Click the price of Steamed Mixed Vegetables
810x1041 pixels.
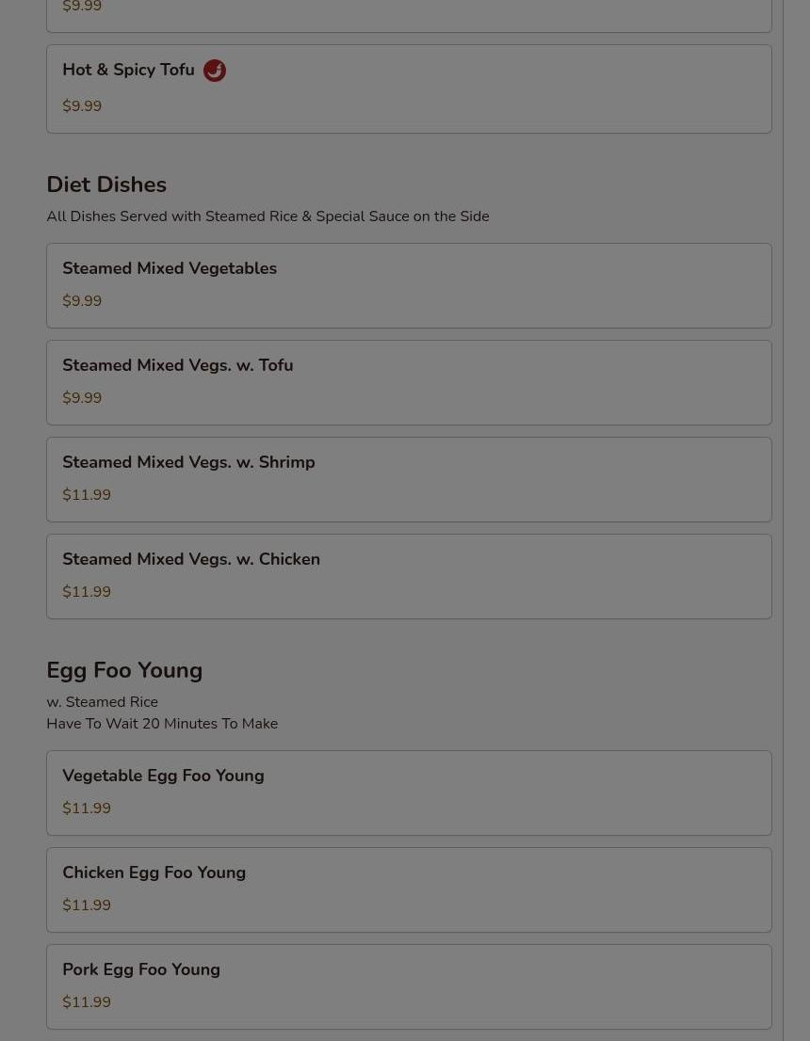click(x=82, y=301)
